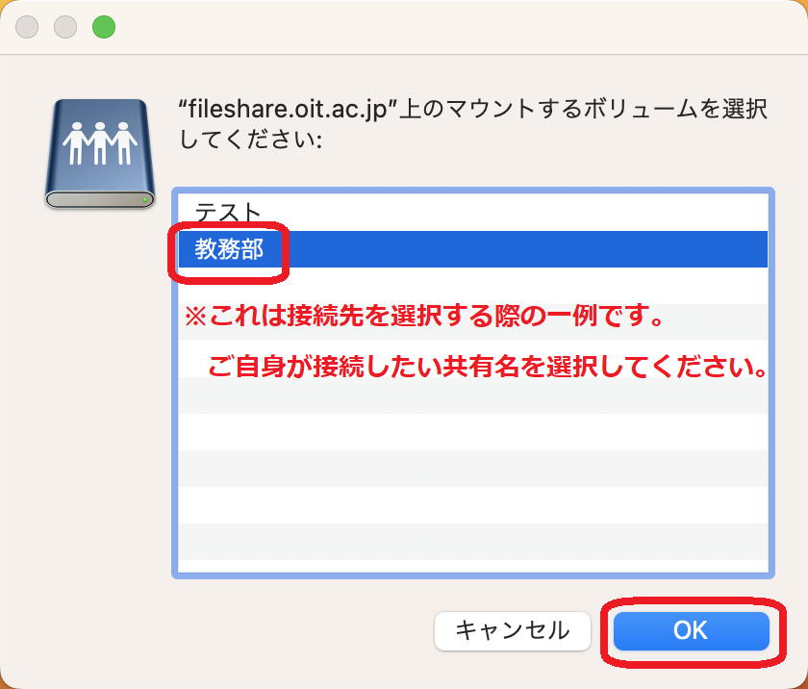808x689 pixels.
Task: Click the green status light on drive icon
Action: [x=145, y=199]
